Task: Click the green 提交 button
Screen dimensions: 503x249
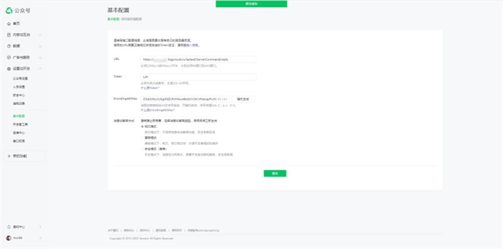Action: [275, 173]
